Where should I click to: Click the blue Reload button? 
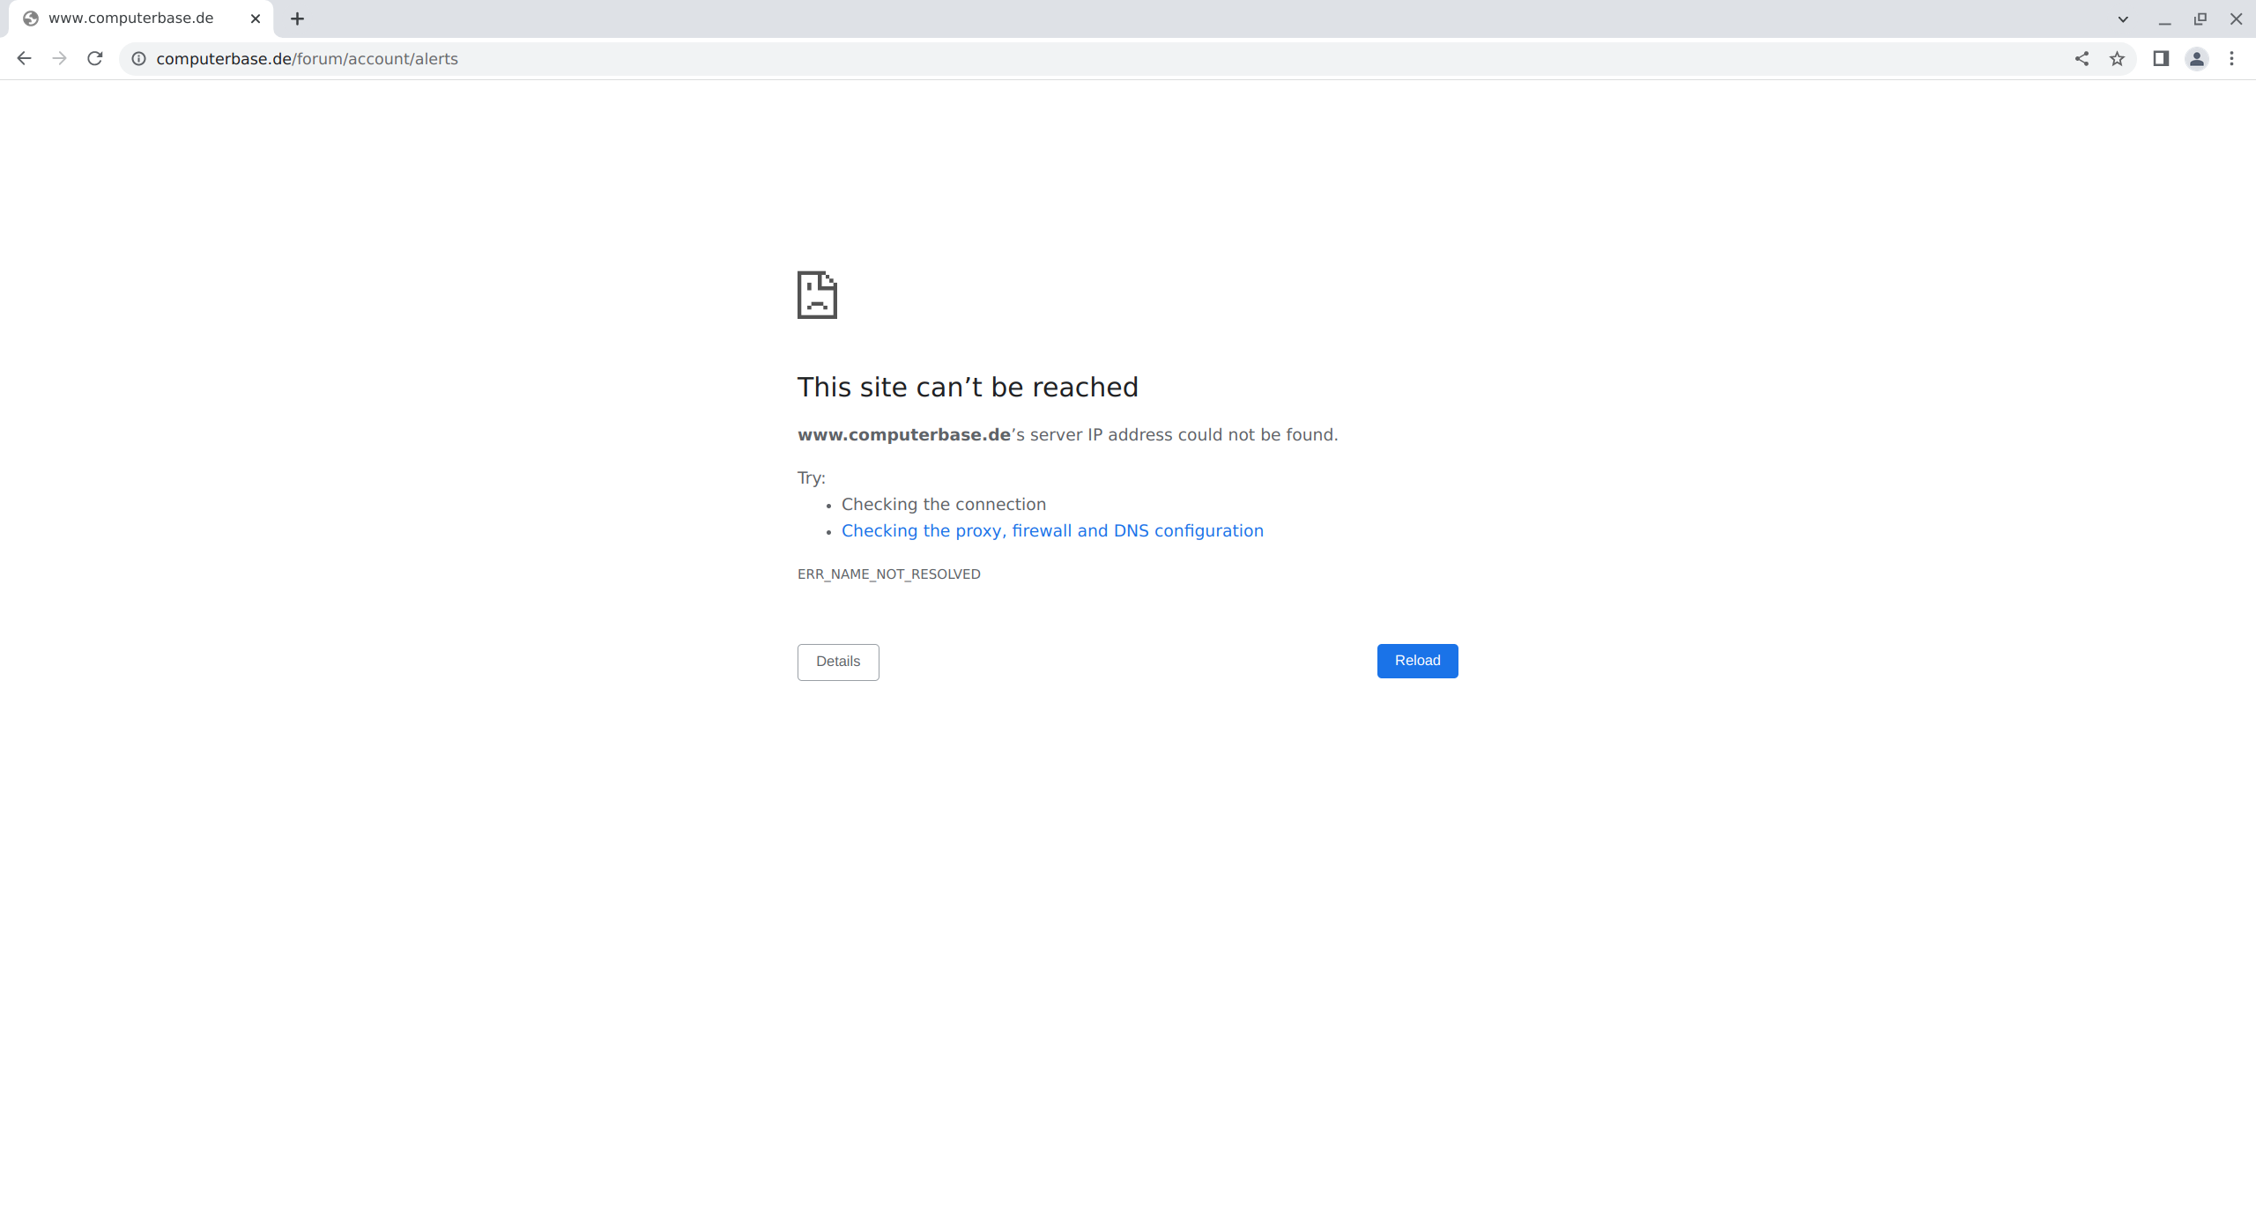tap(1417, 661)
